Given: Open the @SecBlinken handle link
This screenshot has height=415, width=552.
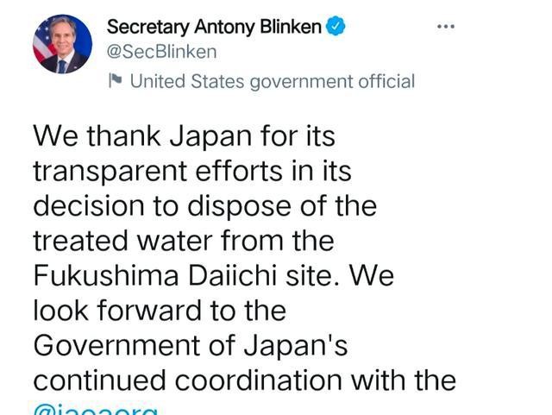Looking at the screenshot, I should click(x=161, y=52).
